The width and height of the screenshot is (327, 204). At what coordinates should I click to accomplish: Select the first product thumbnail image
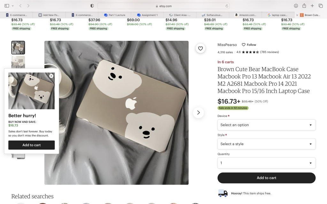(x=18, y=47)
